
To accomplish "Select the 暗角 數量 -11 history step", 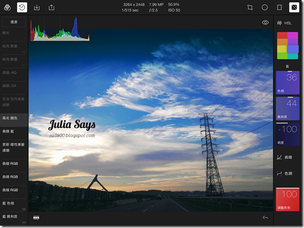I will (14, 61).
